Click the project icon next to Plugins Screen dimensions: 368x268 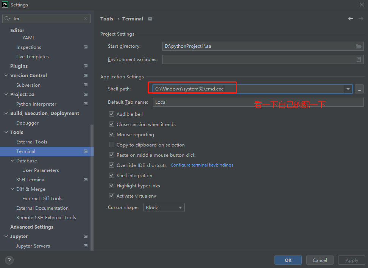pos(86,66)
